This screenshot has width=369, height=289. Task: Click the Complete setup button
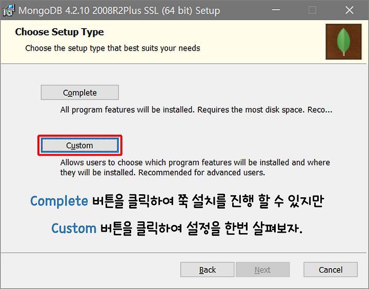click(80, 92)
